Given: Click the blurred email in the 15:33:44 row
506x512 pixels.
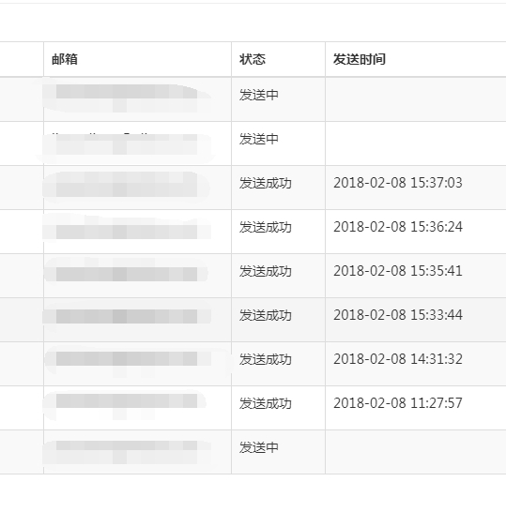Looking at the screenshot, I should (127, 315).
